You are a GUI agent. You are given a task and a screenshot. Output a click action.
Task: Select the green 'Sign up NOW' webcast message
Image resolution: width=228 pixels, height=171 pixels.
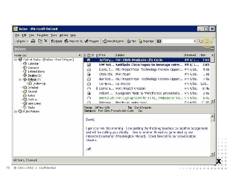pos(147,98)
